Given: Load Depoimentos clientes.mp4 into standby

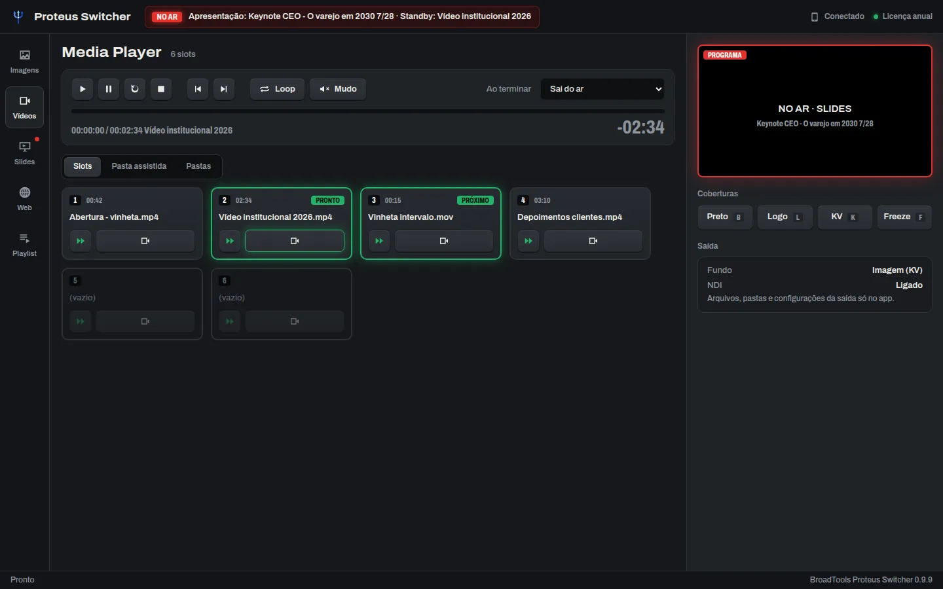Looking at the screenshot, I should (593, 241).
